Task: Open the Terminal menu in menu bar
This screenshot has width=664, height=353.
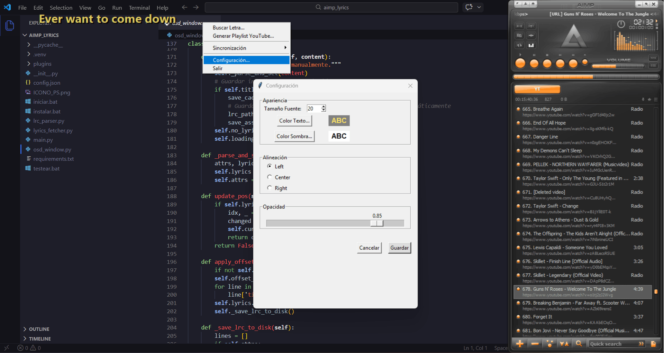Action: tap(139, 8)
